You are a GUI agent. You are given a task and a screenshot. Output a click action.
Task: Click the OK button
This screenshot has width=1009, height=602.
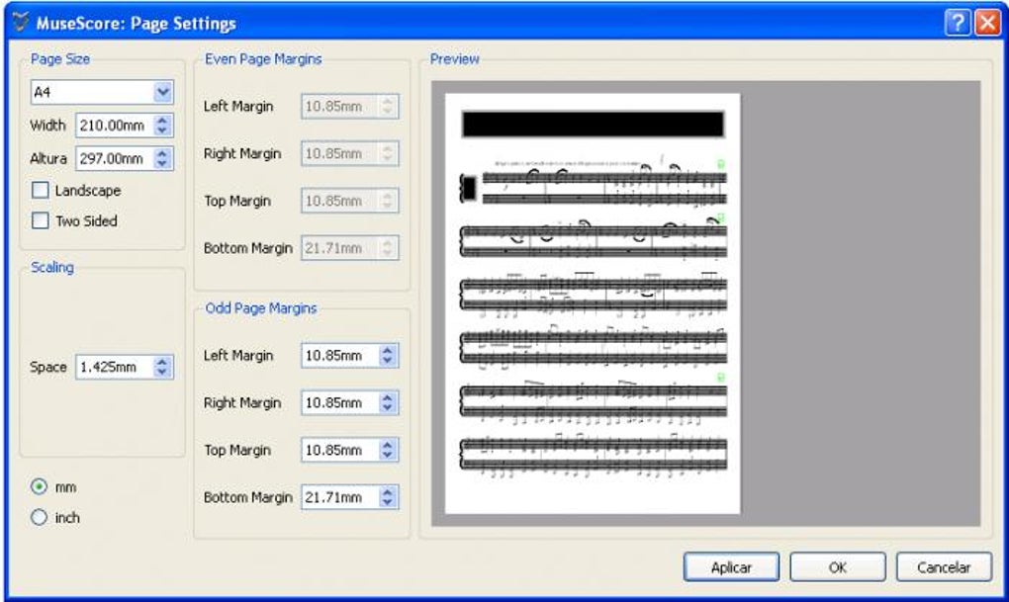[838, 566]
